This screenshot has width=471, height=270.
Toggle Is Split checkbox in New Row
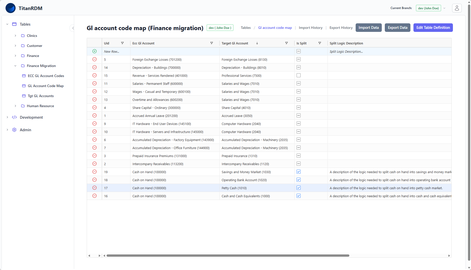point(299,51)
